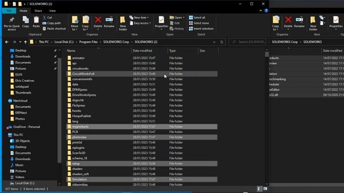Go back with Back arrow
344x193 pixels.
click(x=7, y=42)
